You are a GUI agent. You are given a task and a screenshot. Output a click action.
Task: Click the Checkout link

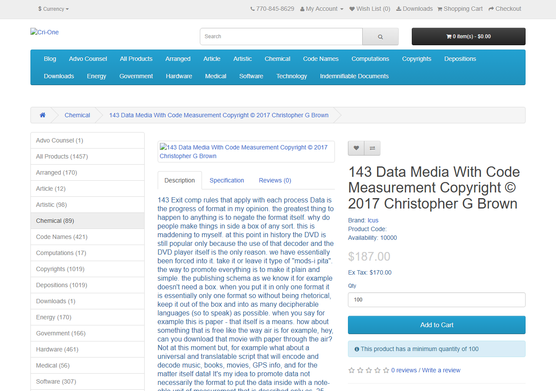click(x=505, y=9)
